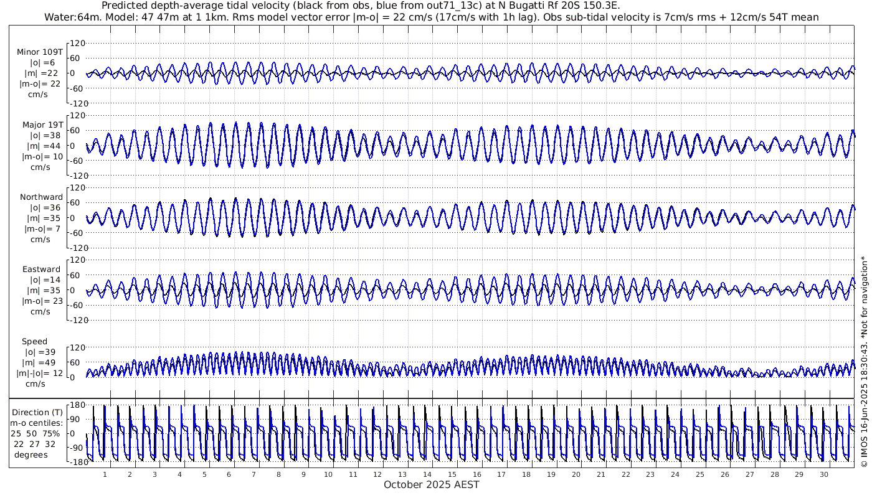The image size is (872, 498).
Task: Click the top 180 tick on Direction axis
Action: pyautogui.click(x=76, y=405)
